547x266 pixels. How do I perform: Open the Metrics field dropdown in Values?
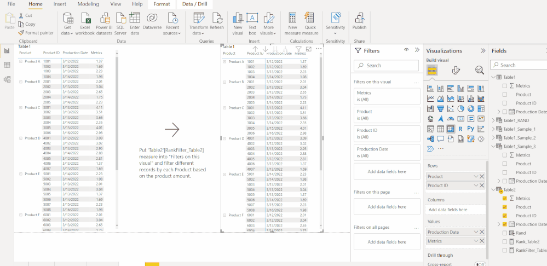[x=476, y=241]
